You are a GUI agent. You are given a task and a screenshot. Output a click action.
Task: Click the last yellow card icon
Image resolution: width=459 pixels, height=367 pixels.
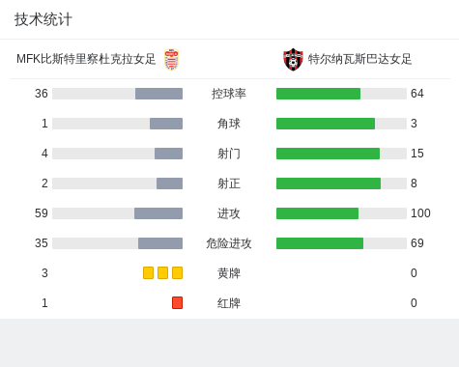pyautogui.click(x=177, y=273)
